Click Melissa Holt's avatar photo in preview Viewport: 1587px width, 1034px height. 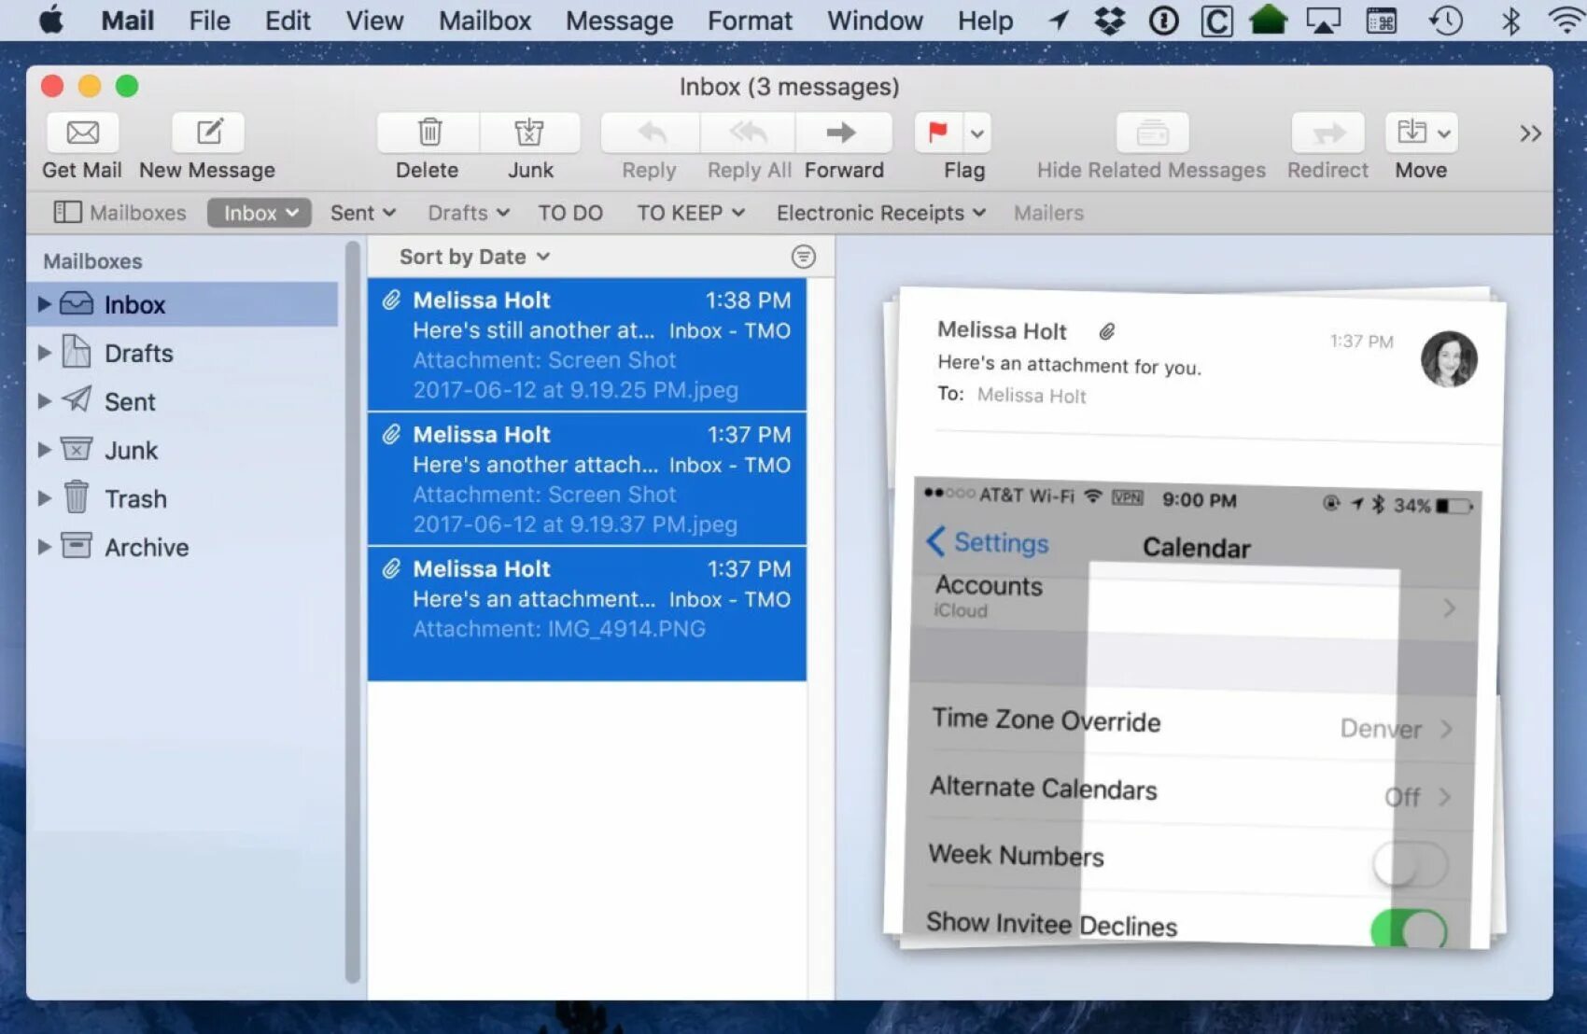tap(1449, 359)
